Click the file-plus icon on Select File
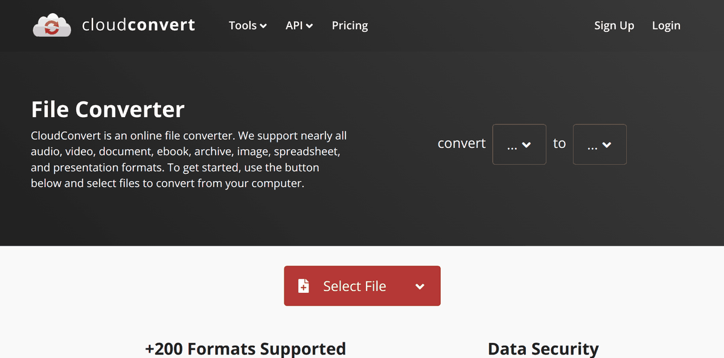This screenshot has height=358, width=724. tap(304, 286)
